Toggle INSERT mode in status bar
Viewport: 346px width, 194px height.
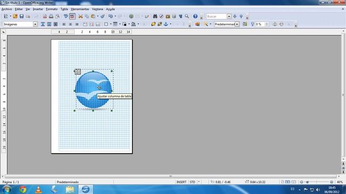click(182, 182)
